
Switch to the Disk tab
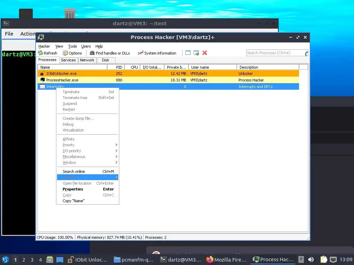coord(105,60)
